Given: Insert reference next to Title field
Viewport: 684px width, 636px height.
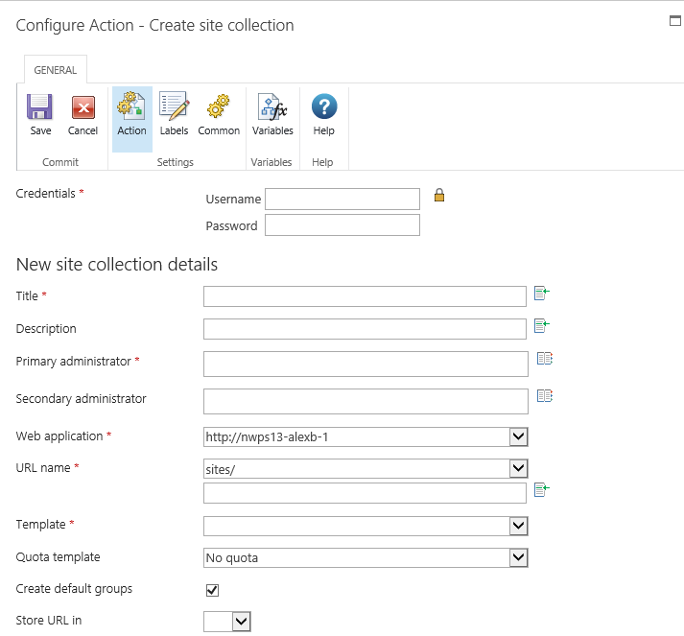Looking at the screenshot, I should click(542, 294).
